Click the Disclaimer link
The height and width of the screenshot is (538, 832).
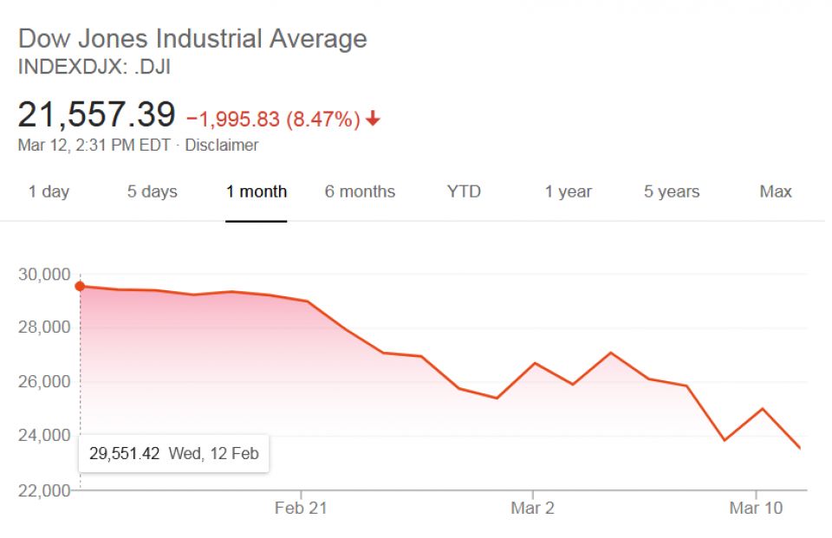pyautogui.click(x=222, y=146)
